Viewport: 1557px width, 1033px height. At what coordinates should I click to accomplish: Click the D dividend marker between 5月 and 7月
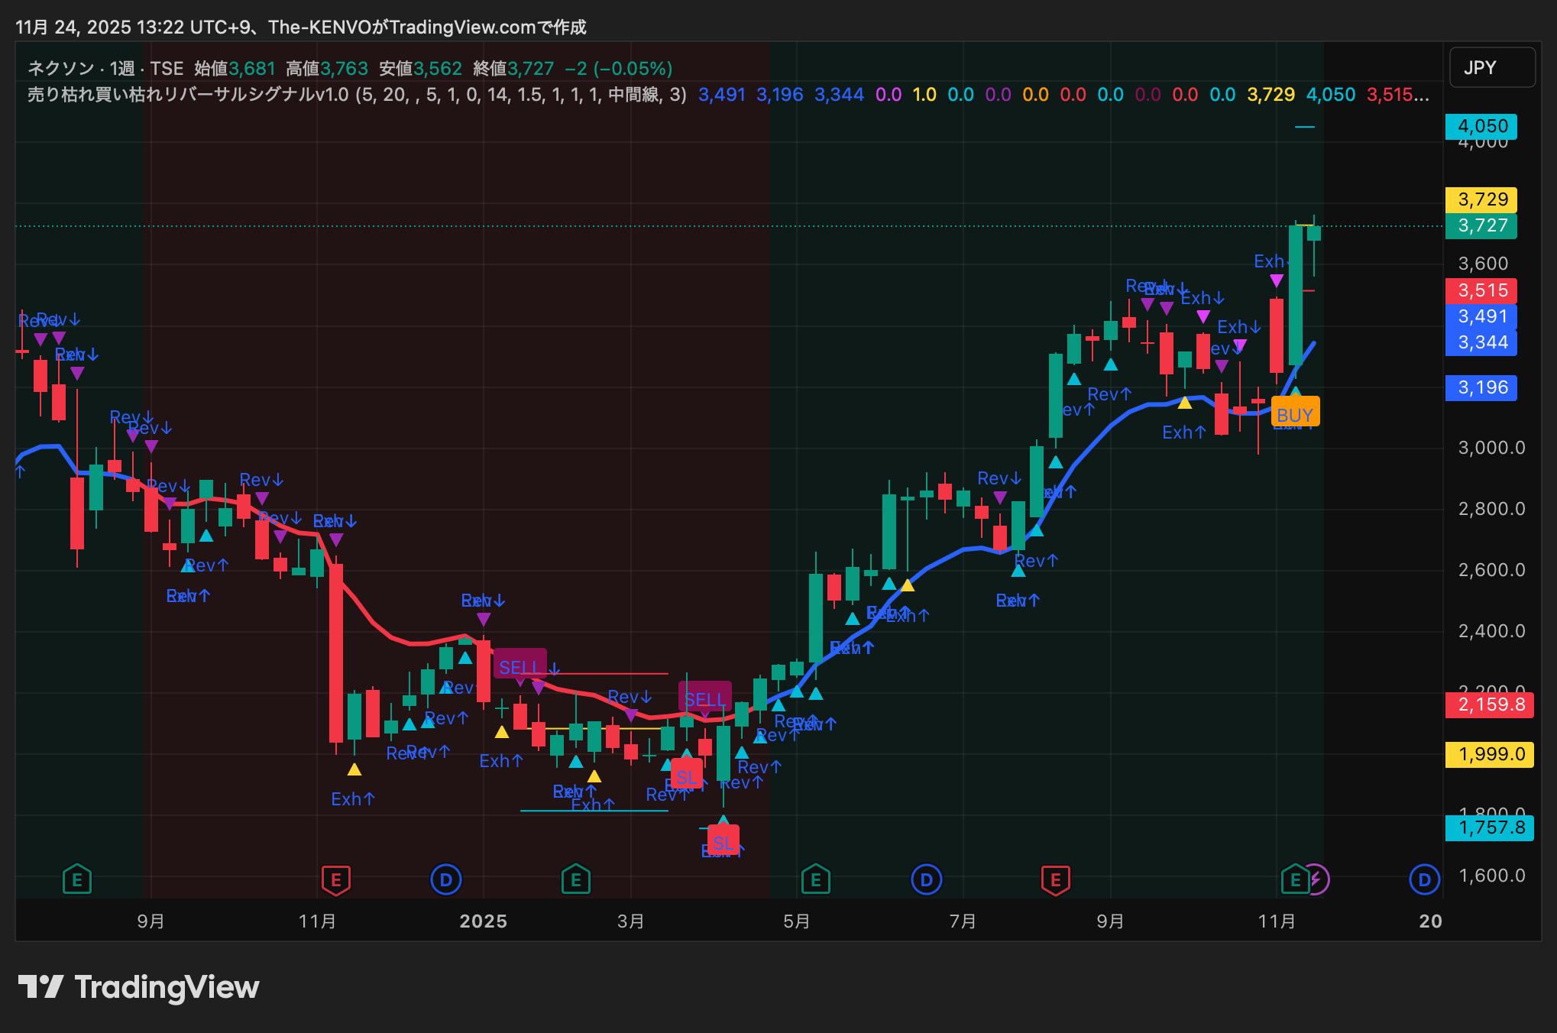927,879
